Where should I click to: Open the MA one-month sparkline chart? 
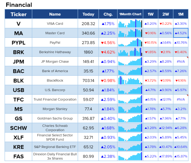[x=130, y=33]
